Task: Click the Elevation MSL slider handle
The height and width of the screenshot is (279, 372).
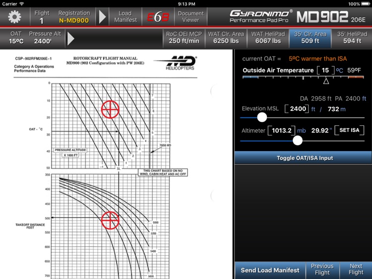Action: click(x=262, y=117)
